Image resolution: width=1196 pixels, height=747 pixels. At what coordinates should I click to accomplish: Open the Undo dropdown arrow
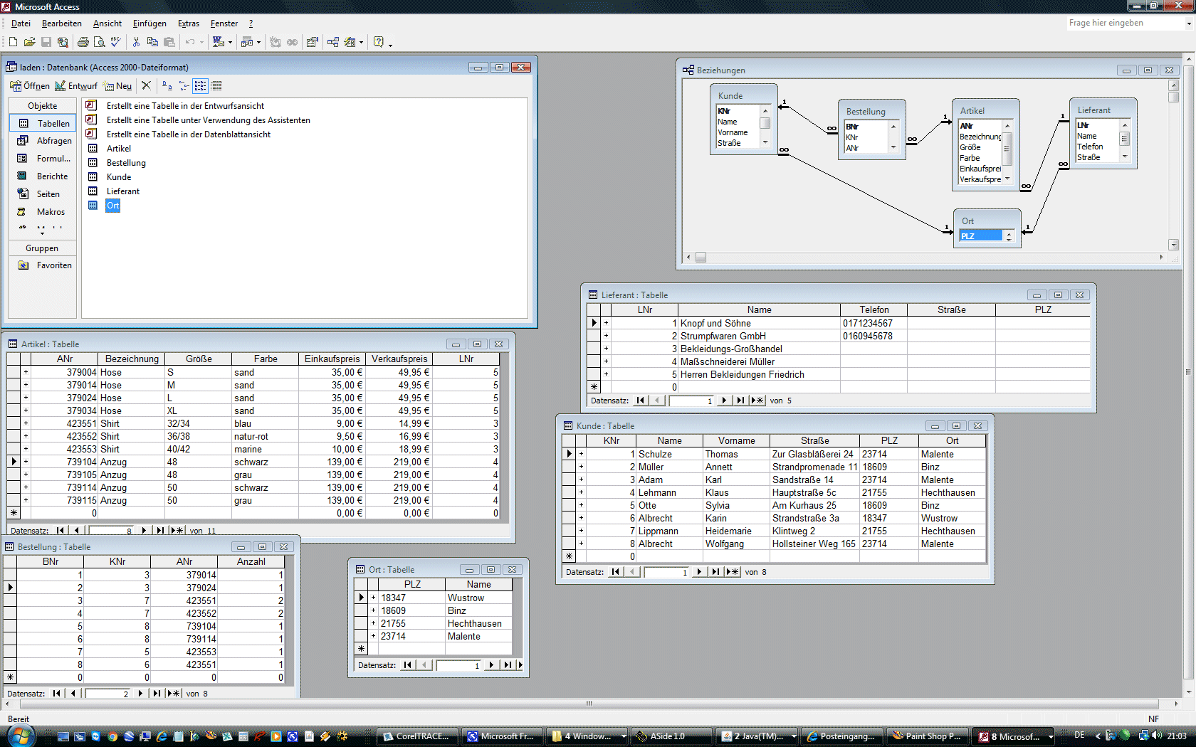pyautogui.click(x=201, y=42)
